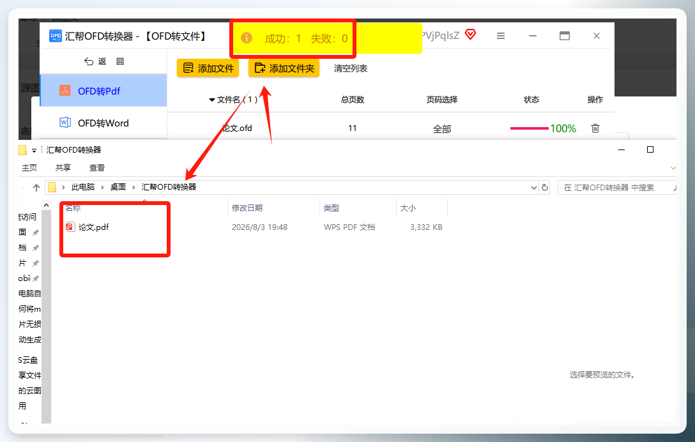Sort by 类型 column header
This screenshot has width=695, height=442.
332,208
